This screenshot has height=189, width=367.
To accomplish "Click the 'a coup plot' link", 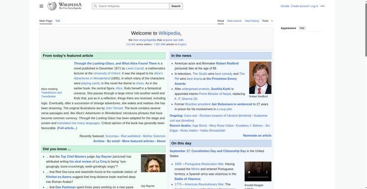I will click(x=224, y=109).
